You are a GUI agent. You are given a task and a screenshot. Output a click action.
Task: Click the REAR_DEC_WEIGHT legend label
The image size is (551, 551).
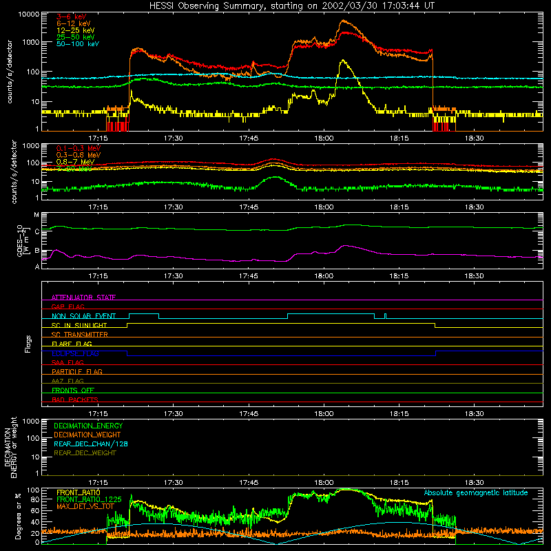85,453
